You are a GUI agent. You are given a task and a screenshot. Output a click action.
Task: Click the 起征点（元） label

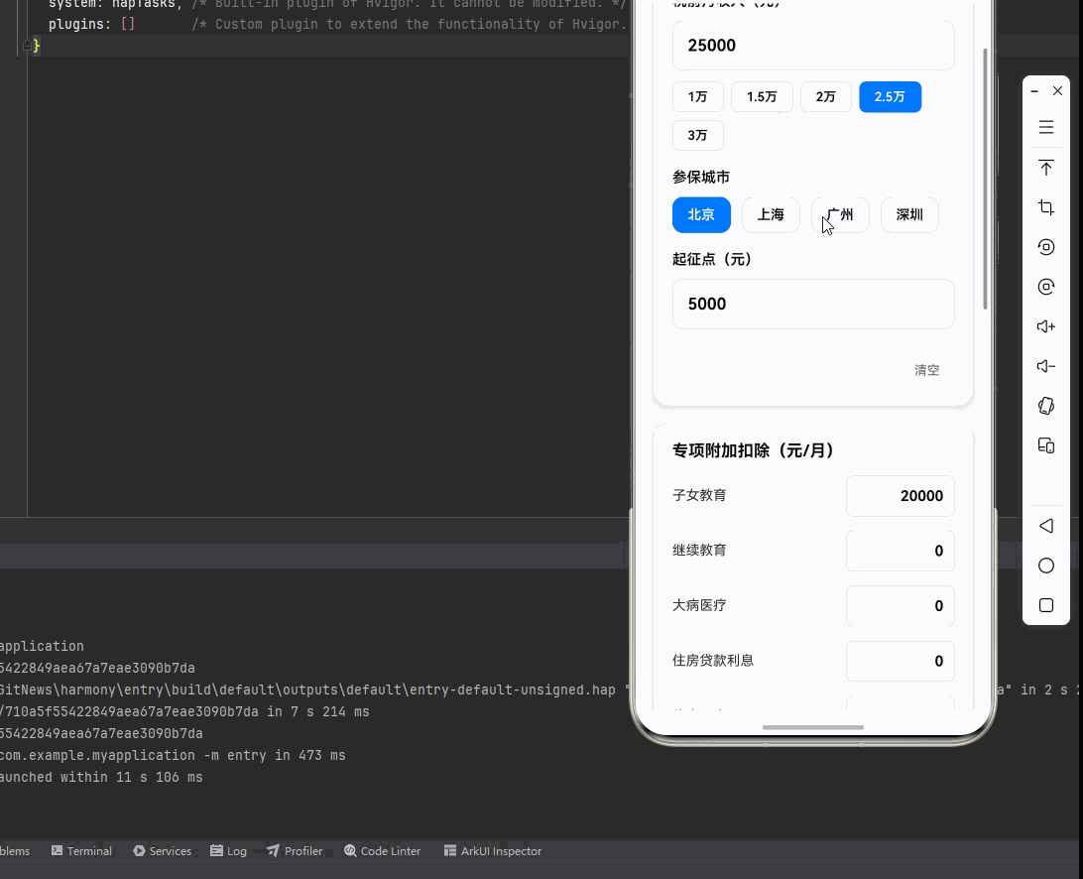[712, 259]
